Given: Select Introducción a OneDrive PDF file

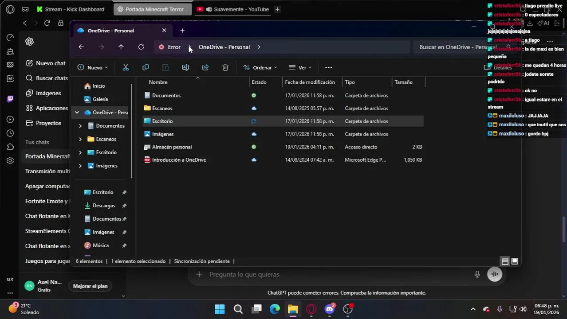Looking at the screenshot, I should click(283, 159).
